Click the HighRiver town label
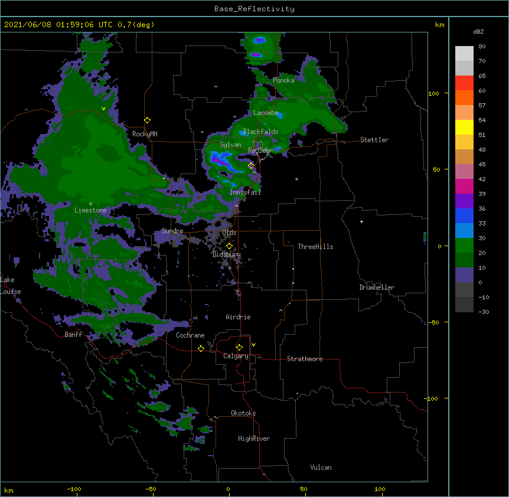This screenshot has height=497, width=509. tap(254, 439)
